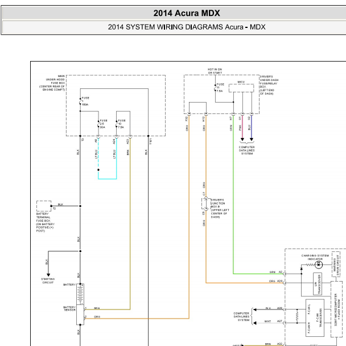Click the "A6" connector label

(x=96, y=141)
